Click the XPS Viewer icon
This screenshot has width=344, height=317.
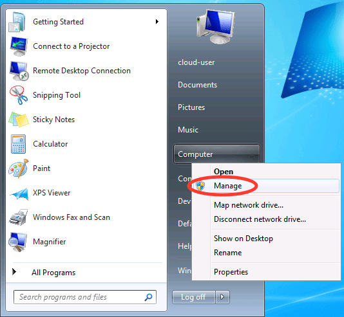(x=19, y=194)
